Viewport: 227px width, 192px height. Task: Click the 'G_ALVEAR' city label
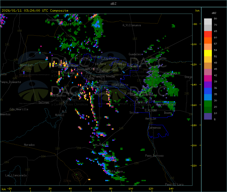pos(151,111)
